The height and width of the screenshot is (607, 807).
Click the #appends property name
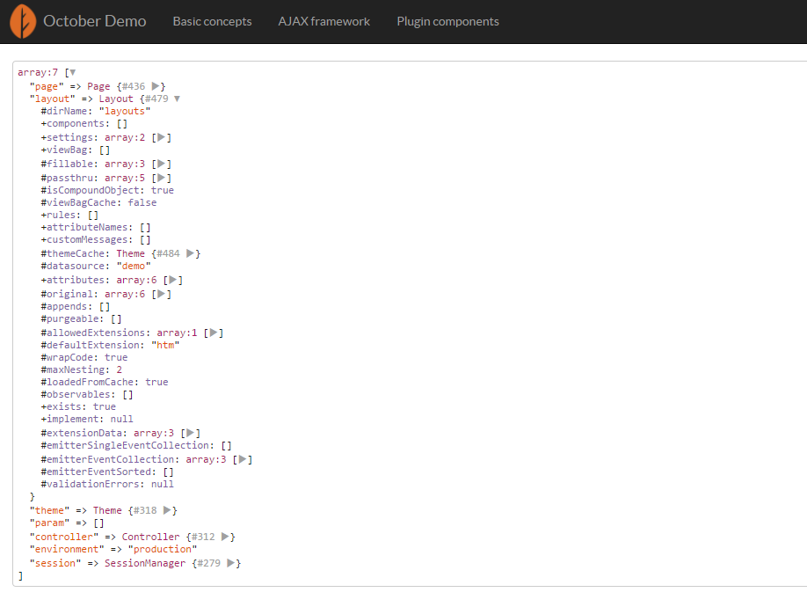pos(67,306)
